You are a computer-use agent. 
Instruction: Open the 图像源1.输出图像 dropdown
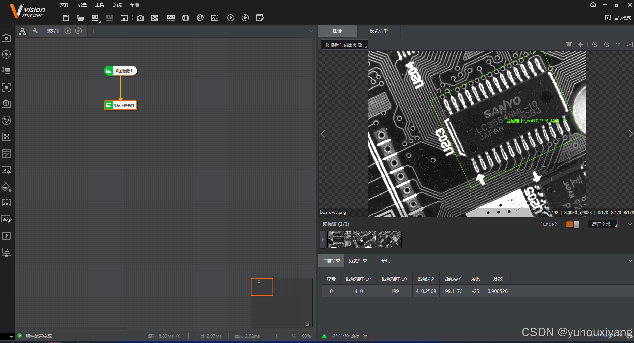(x=344, y=45)
